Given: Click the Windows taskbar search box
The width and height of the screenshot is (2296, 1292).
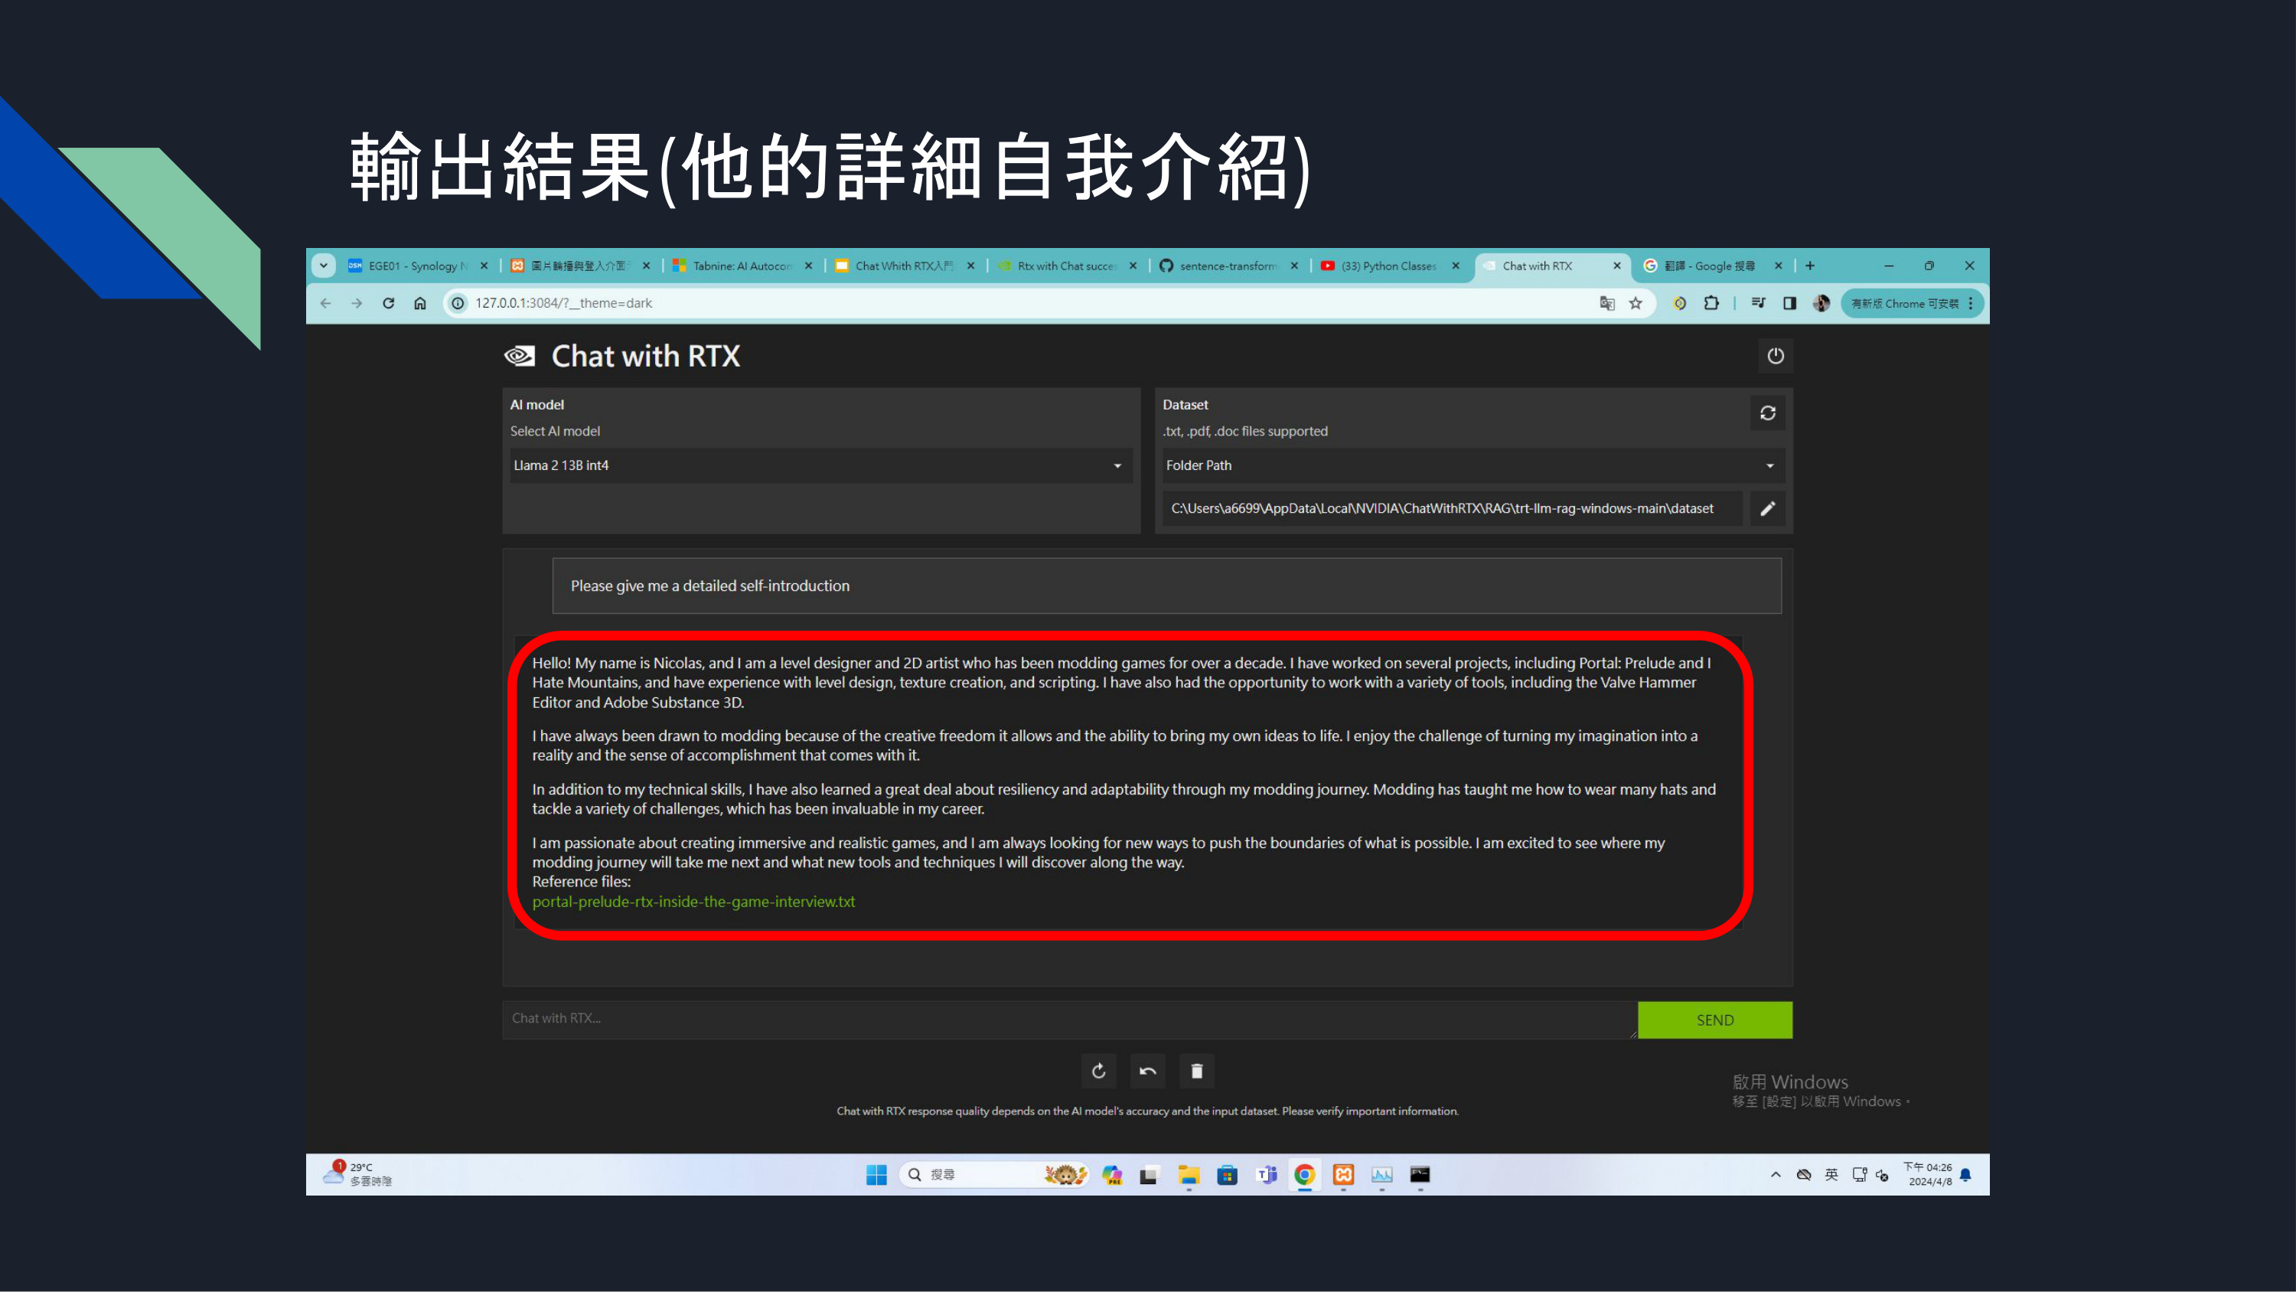Looking at the screenshot, I should point(995,1175).
